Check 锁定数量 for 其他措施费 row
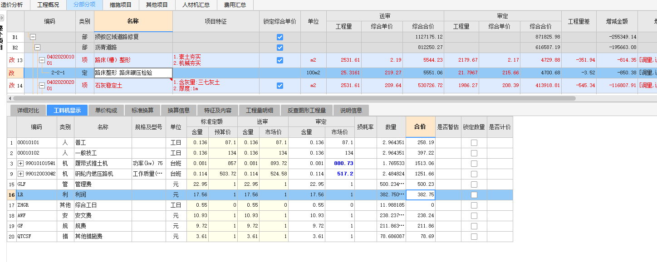 pyautogui.click(x=474, y=236)
